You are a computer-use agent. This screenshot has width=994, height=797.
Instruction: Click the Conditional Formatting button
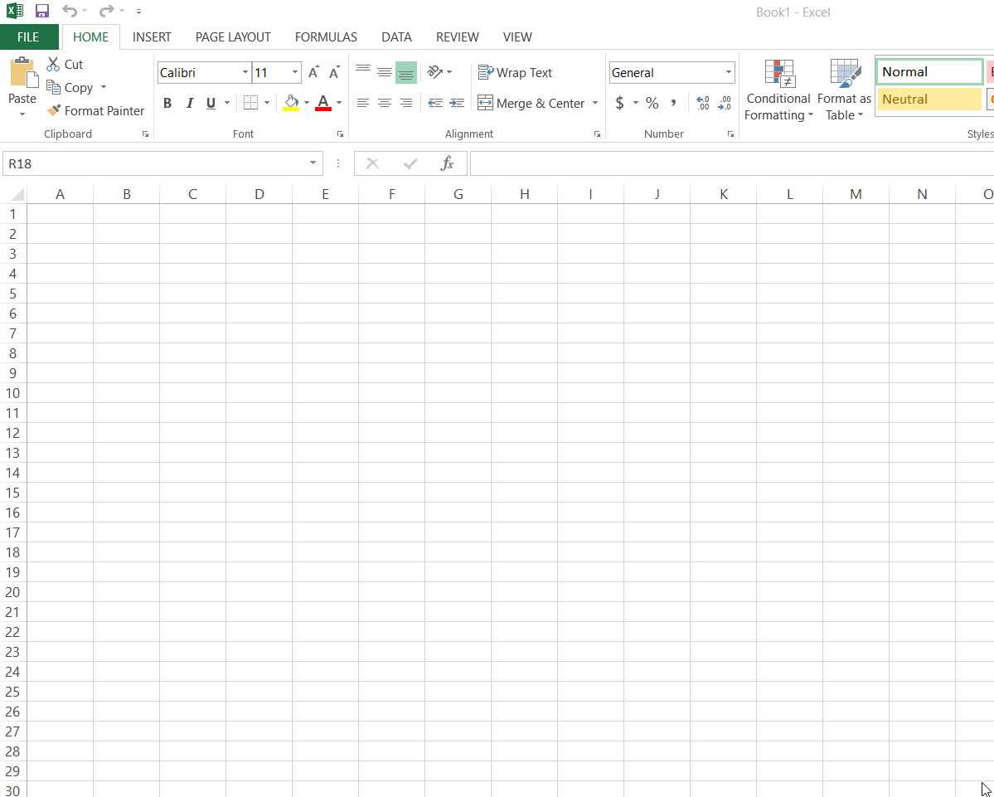tap(778, 90)
